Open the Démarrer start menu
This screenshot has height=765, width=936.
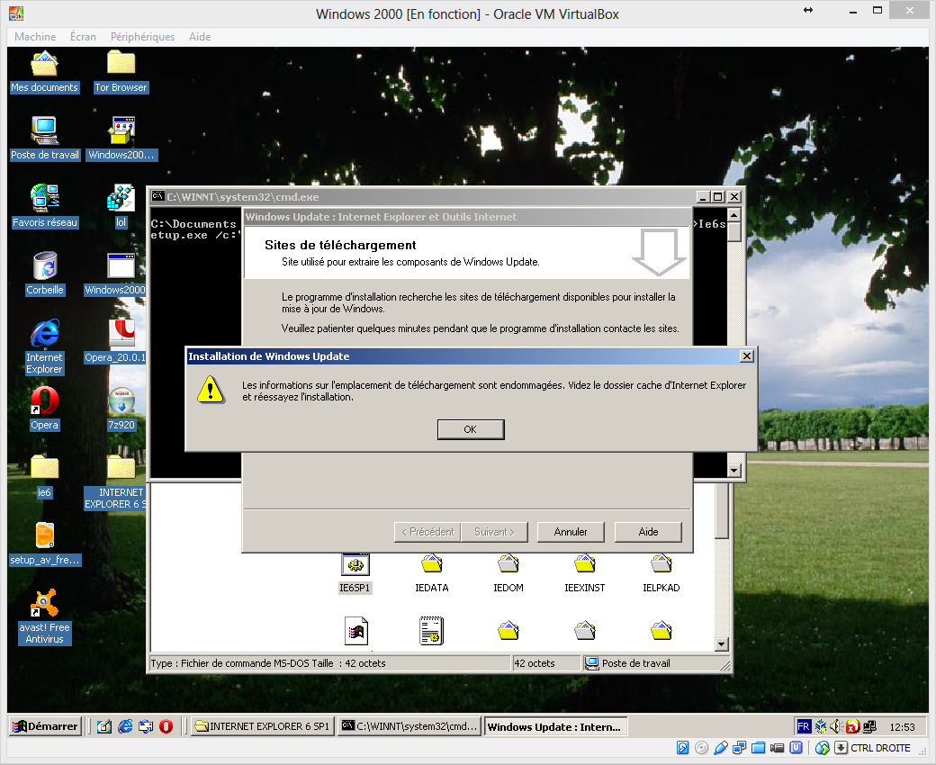point(45,726)
